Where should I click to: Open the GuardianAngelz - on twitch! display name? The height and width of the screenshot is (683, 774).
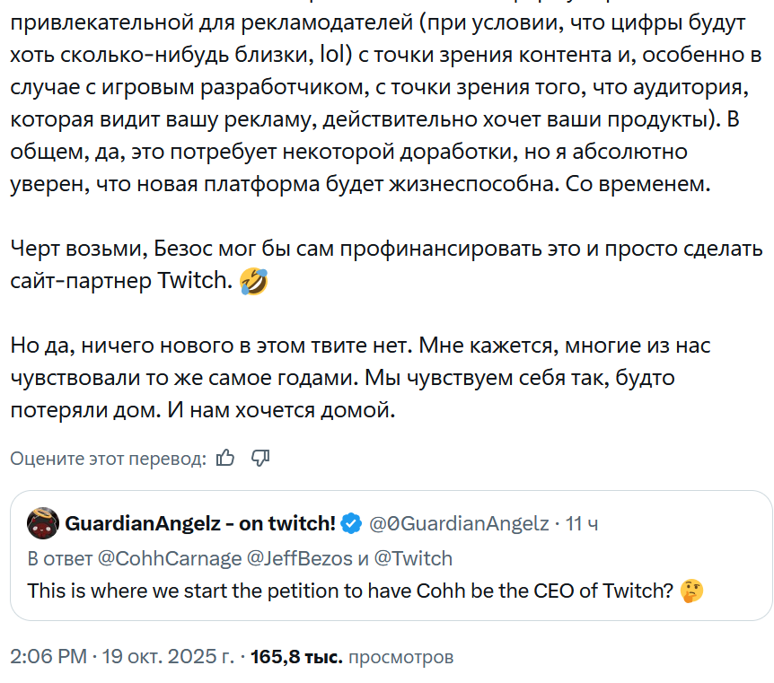[x=199, y=523]
